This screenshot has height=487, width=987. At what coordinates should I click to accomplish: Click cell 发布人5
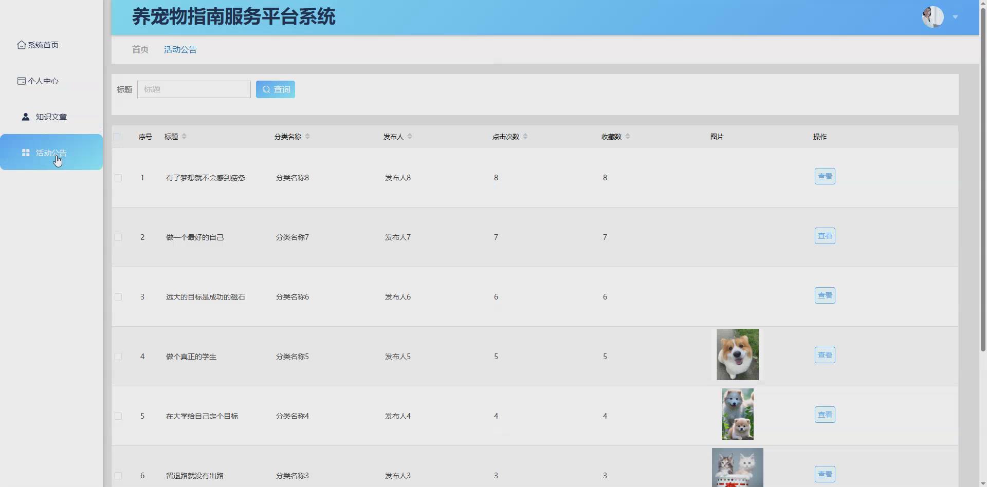tap(398, 357)
